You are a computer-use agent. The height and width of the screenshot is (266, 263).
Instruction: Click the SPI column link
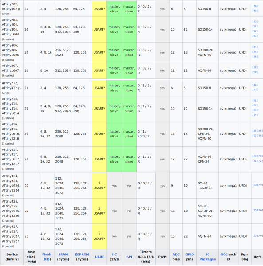coord(129,257)
